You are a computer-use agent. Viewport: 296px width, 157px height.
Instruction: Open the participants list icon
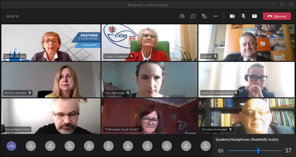pos(182,16)
